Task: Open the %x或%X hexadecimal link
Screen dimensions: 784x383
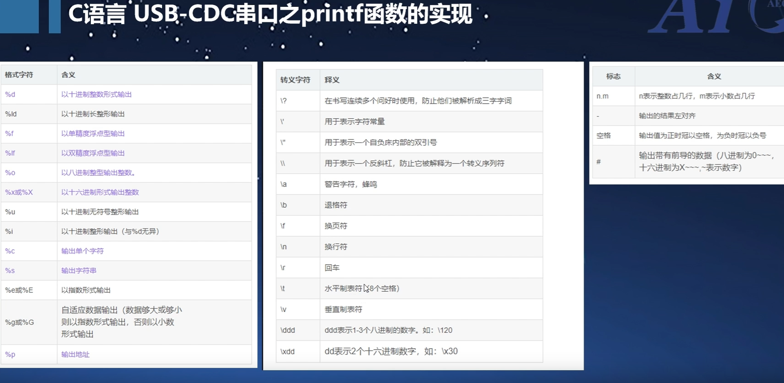Action: (x=19, y=193)
